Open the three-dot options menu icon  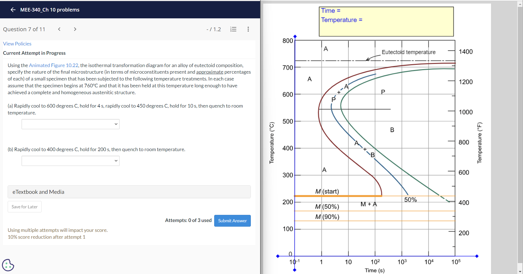pos(248,29)
